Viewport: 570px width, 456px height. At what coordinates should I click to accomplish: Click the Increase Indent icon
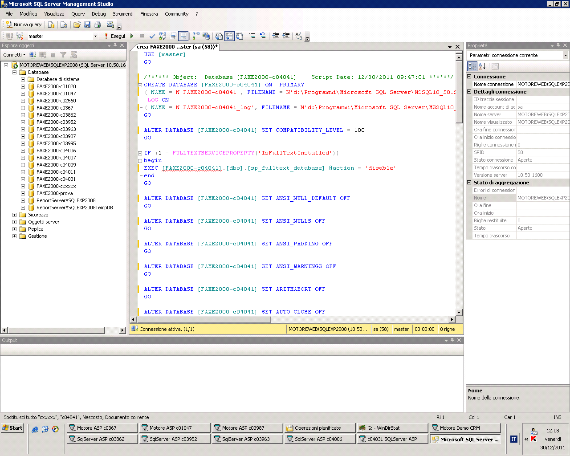[x=286, y=36]
